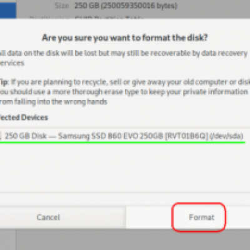Click the dialog heading about formatting the disk
Viewport: 250px width, 250px height.
pos(125,37)
